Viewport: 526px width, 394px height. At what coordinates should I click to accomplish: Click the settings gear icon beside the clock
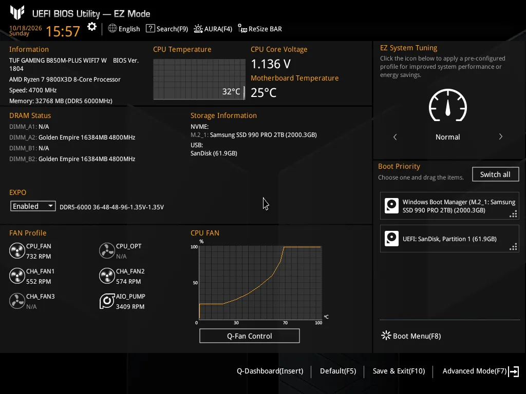click(x=92, y=27)
